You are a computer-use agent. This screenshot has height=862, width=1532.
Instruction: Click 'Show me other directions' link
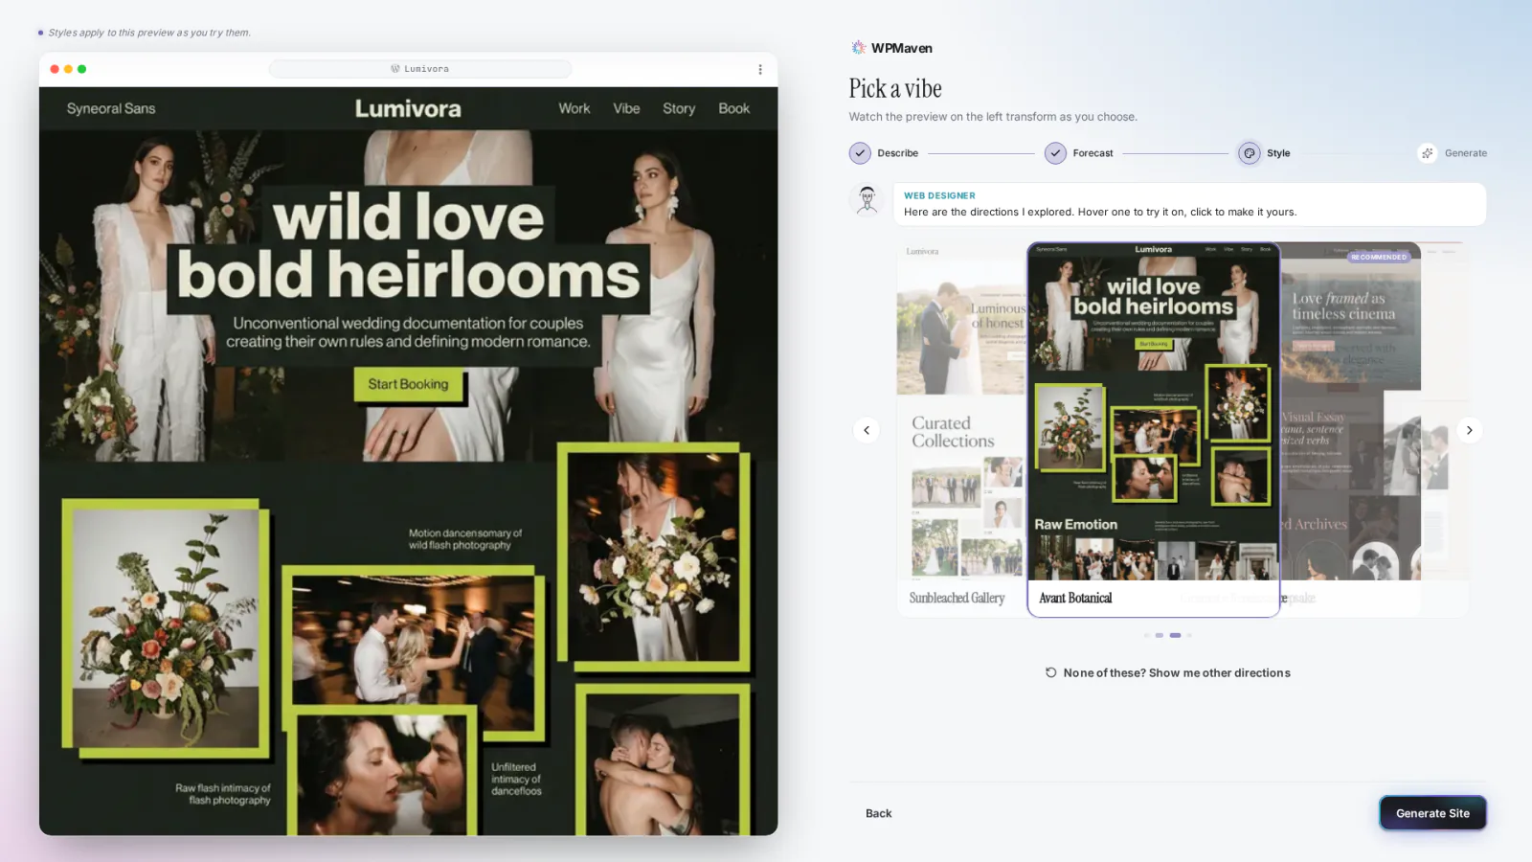[x=1220, y=673]
